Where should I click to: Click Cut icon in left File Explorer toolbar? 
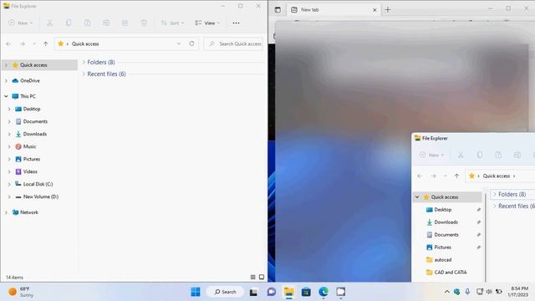pyautogui.click(x=50, y=23)
